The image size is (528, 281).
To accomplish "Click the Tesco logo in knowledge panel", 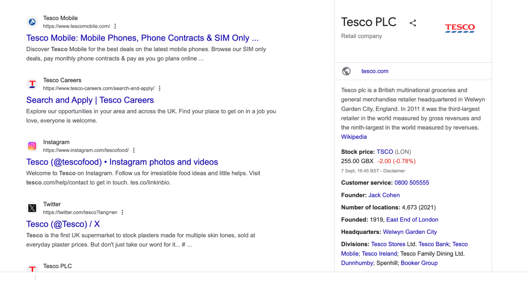I will tap(460, 28).
